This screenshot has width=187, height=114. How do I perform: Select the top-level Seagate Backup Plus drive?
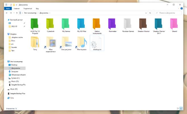18,93
